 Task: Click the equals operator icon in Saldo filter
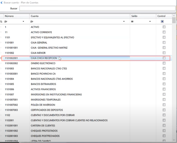(x=132, y=21)
